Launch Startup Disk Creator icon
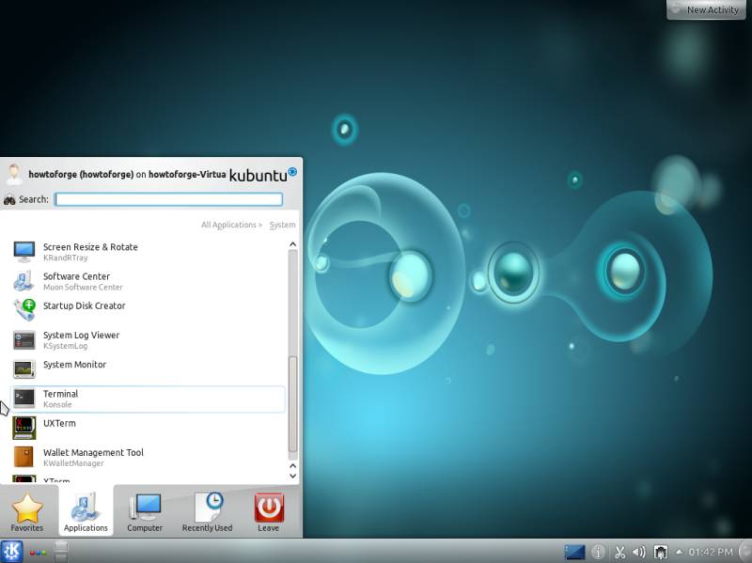 click(x=24, y=310)
